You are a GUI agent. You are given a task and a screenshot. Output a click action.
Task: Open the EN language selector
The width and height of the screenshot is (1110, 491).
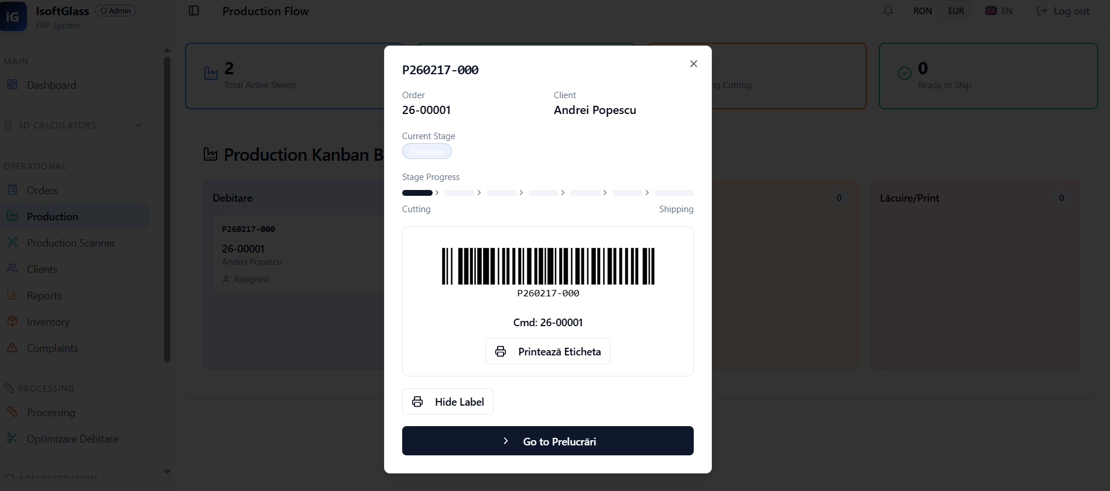pos(999,11)
